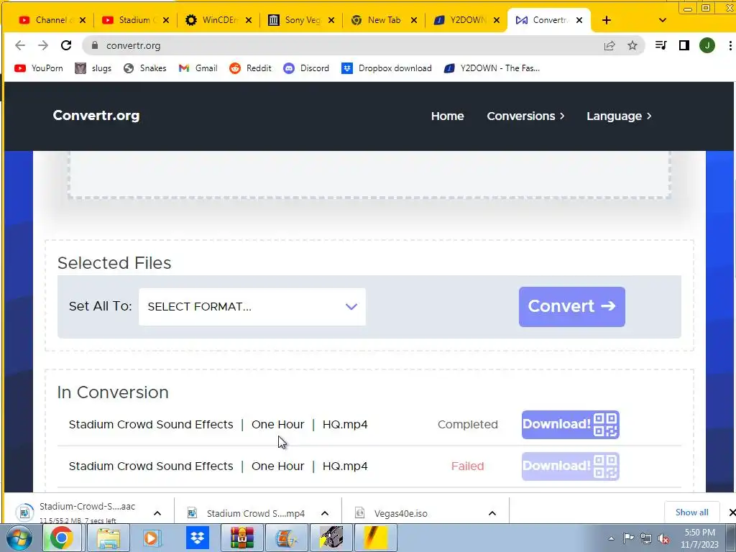Expand the Conversions menu
736x552 pixels.
pos(525,116)
